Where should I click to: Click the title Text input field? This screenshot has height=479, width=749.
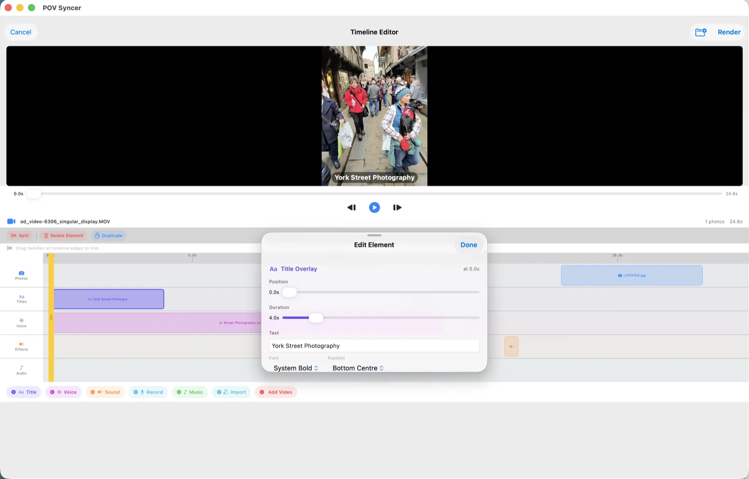coord(374,346)
